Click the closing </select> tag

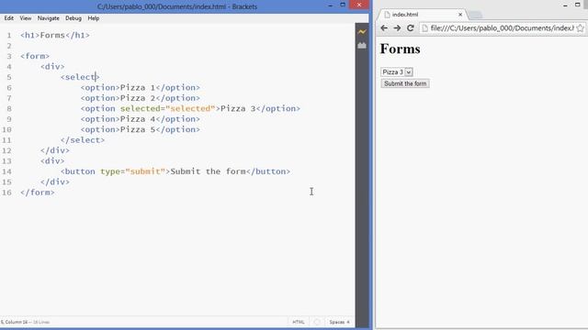pos(83,140)
